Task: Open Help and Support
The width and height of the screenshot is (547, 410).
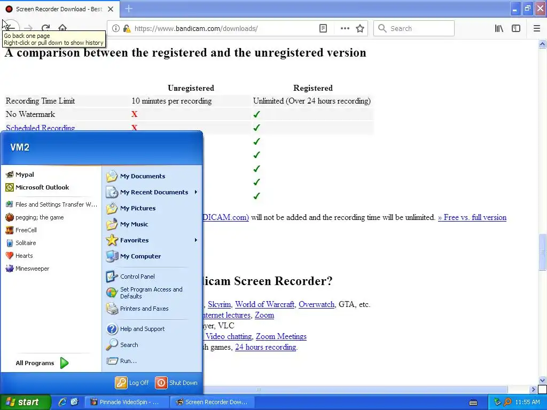Action: click(152, 329)
